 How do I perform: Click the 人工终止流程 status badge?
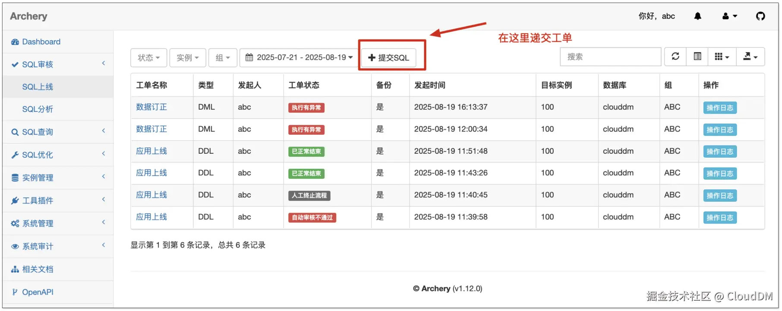pos(309,196)
